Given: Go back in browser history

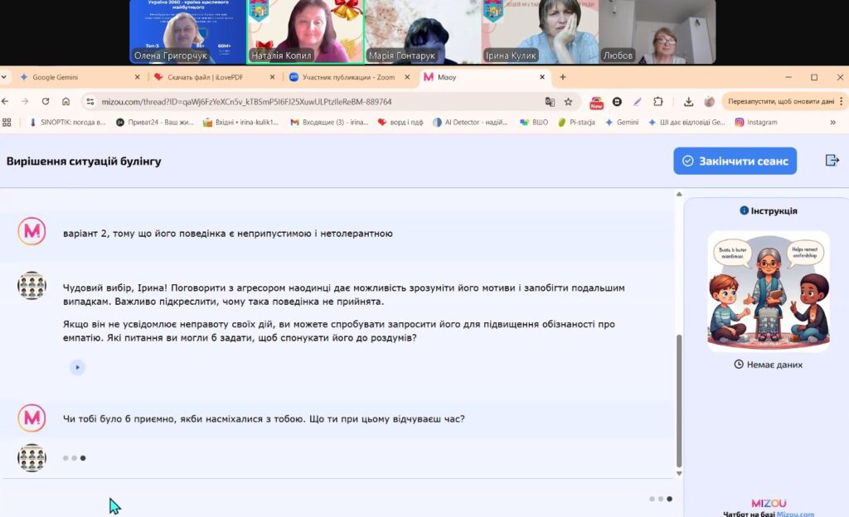Looking at the screenshot, I should click(x=6, y=101).
